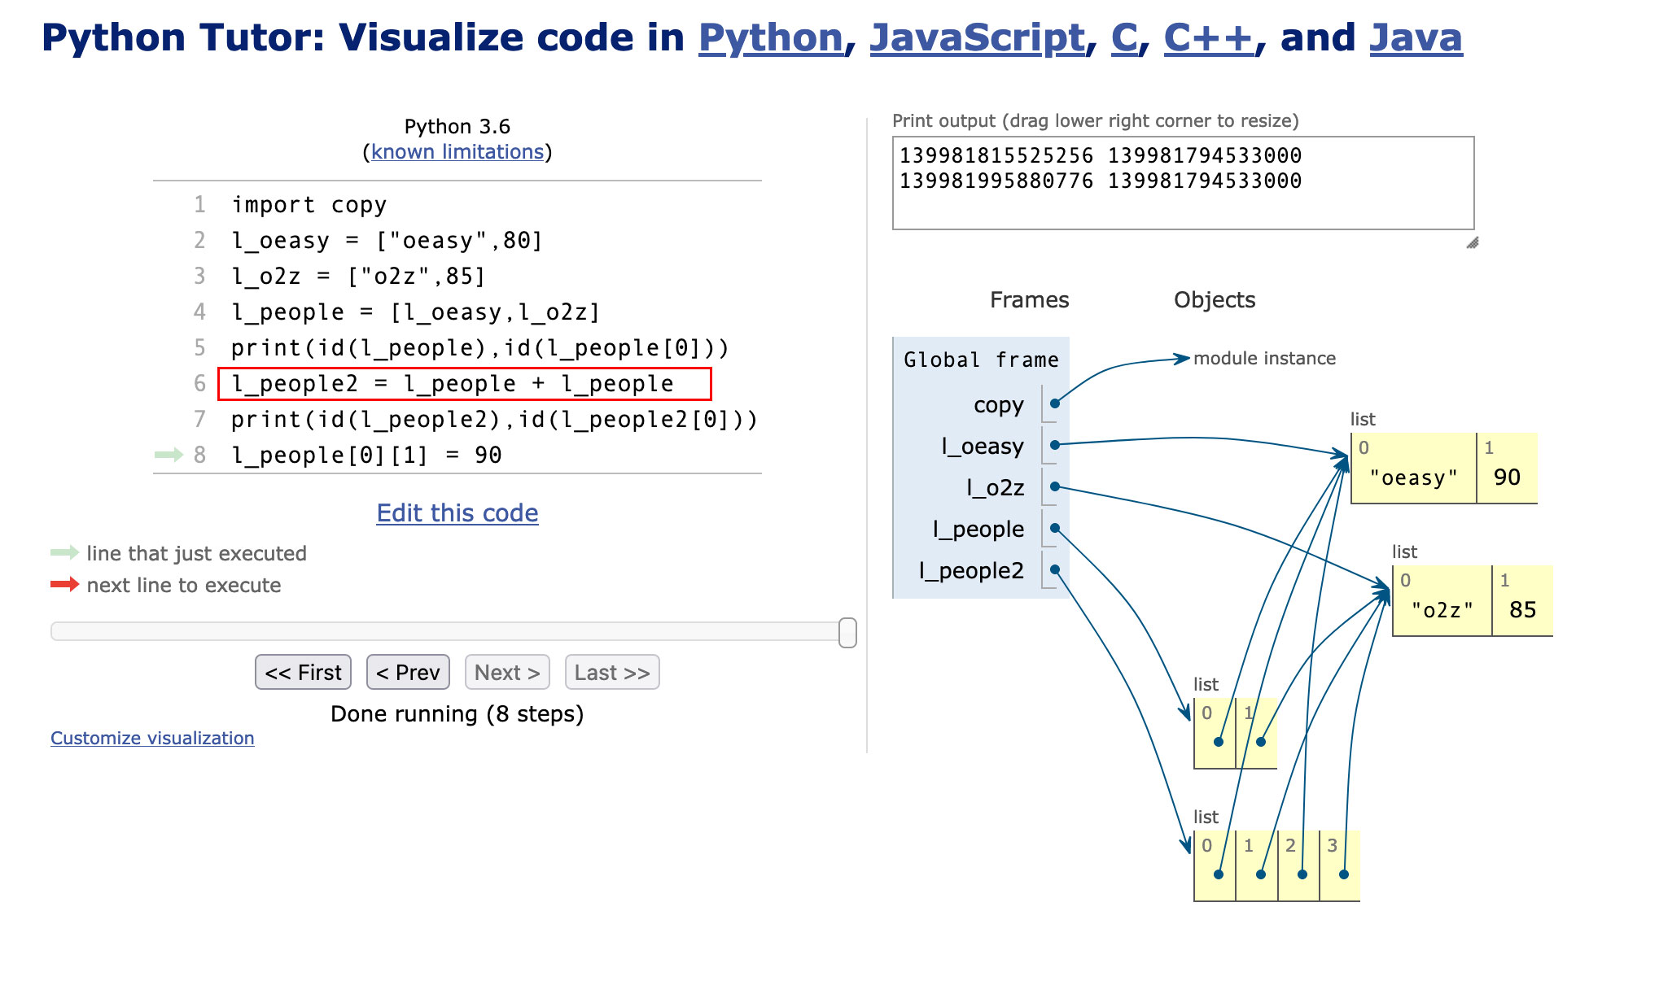This screenshot has width=1659, height=981.
Task: Click the "oeasy" list cell
Action: click(x=1413, y=469)
